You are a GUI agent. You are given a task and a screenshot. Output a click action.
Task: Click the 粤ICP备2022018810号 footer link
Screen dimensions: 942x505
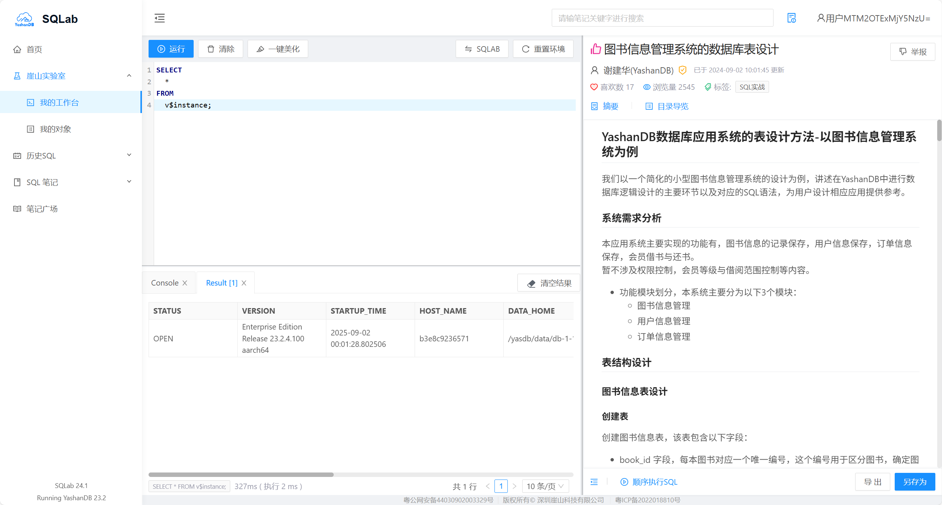[x=647, y=500]
